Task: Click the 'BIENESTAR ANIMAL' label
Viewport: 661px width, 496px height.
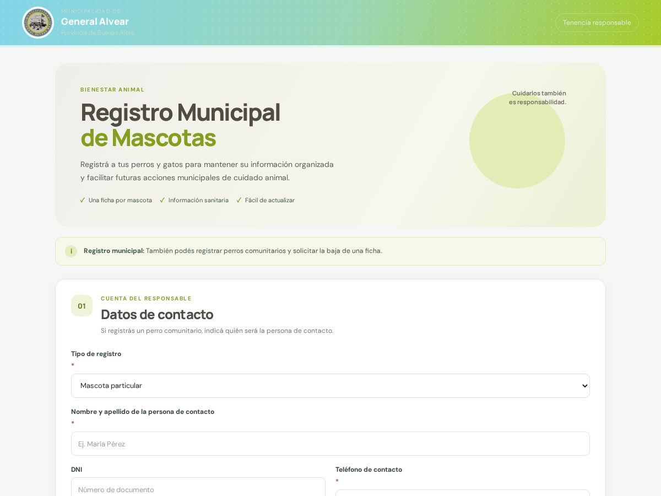Action: pos(112,89)
